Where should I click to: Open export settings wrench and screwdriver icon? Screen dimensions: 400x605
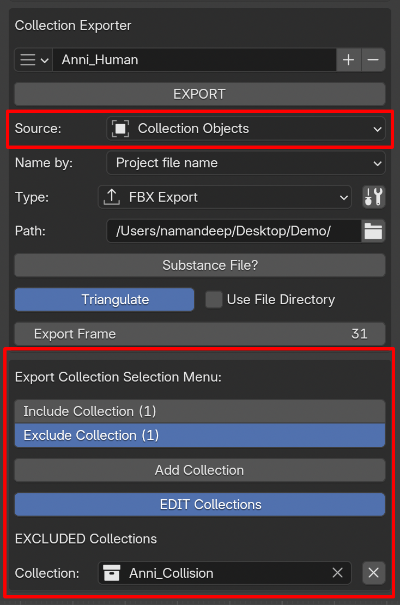tap(374, 197)
